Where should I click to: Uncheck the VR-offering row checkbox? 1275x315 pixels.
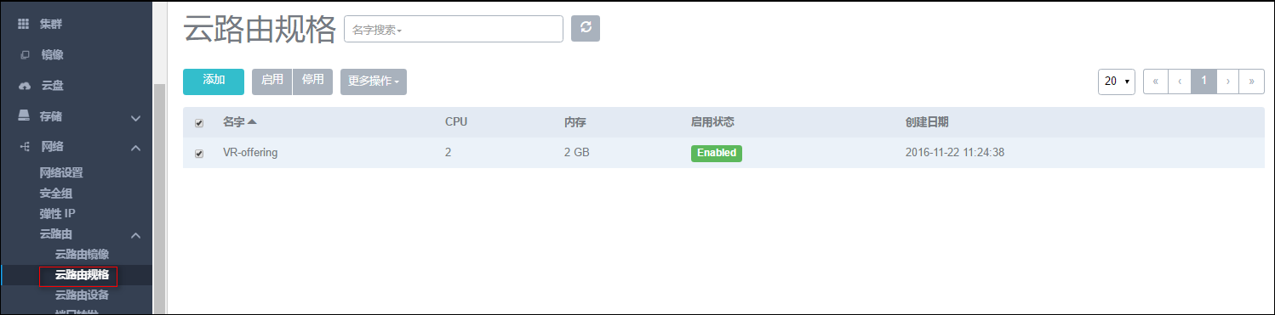[199, 154]
